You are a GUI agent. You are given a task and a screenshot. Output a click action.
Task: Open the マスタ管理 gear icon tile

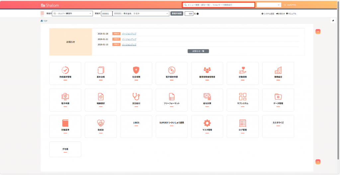207,123
